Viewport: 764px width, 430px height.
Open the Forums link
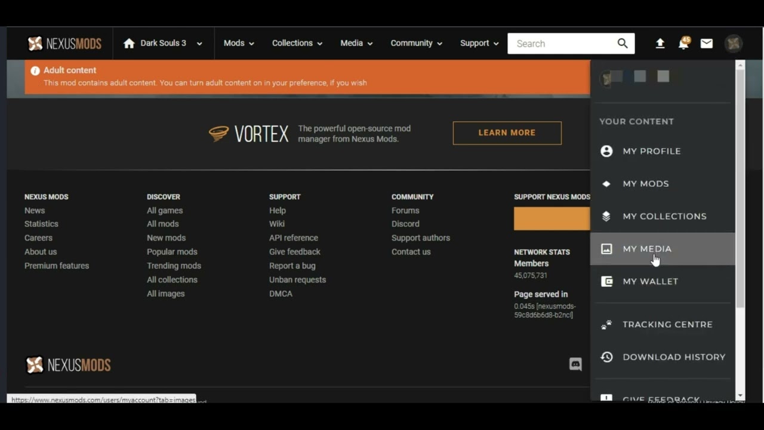click(x=405, y=210)
